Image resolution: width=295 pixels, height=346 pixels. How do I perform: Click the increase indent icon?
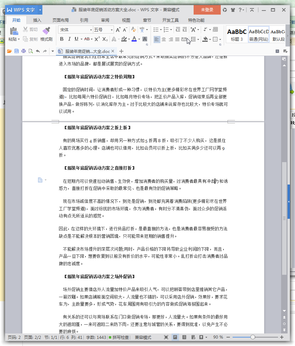coord(185,30)
